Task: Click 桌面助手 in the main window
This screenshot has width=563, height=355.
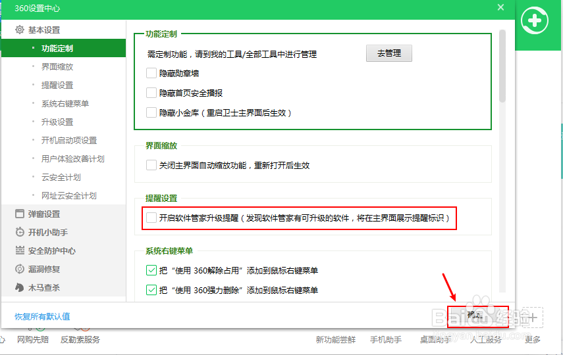Action: [435, 339]
